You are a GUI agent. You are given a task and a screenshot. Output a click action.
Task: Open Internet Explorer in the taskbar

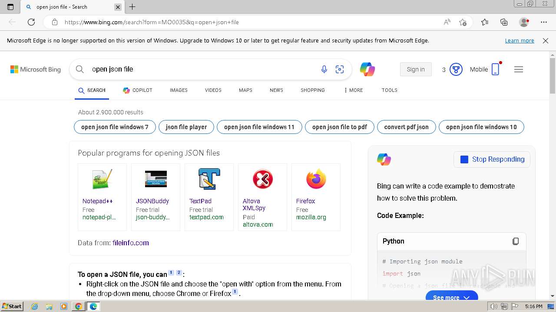[35, 306]
